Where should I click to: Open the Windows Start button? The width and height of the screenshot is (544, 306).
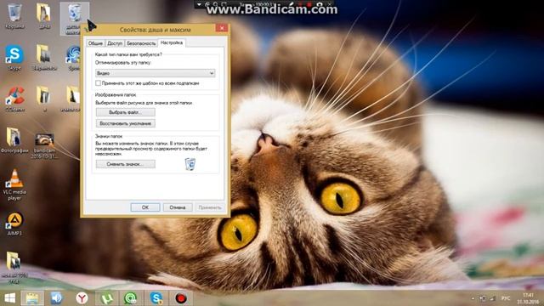coord(9,298)
